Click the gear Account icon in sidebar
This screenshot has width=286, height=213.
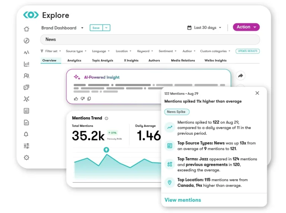point(26,158)
